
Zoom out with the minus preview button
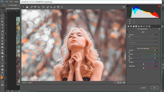point(23,83)
